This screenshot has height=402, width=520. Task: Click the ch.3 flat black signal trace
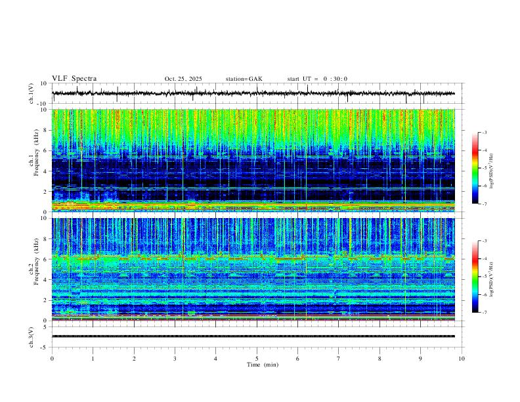[253, 336]
